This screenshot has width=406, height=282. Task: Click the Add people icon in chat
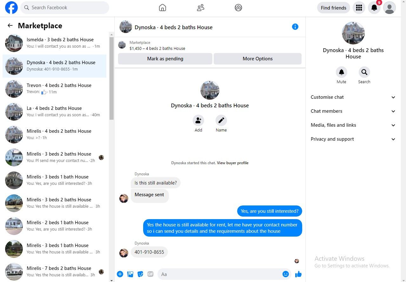pos(198,120)
